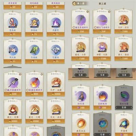136x136 pixels.
Task: Open the 引剑诀 green book item
Action: (34, 50)
